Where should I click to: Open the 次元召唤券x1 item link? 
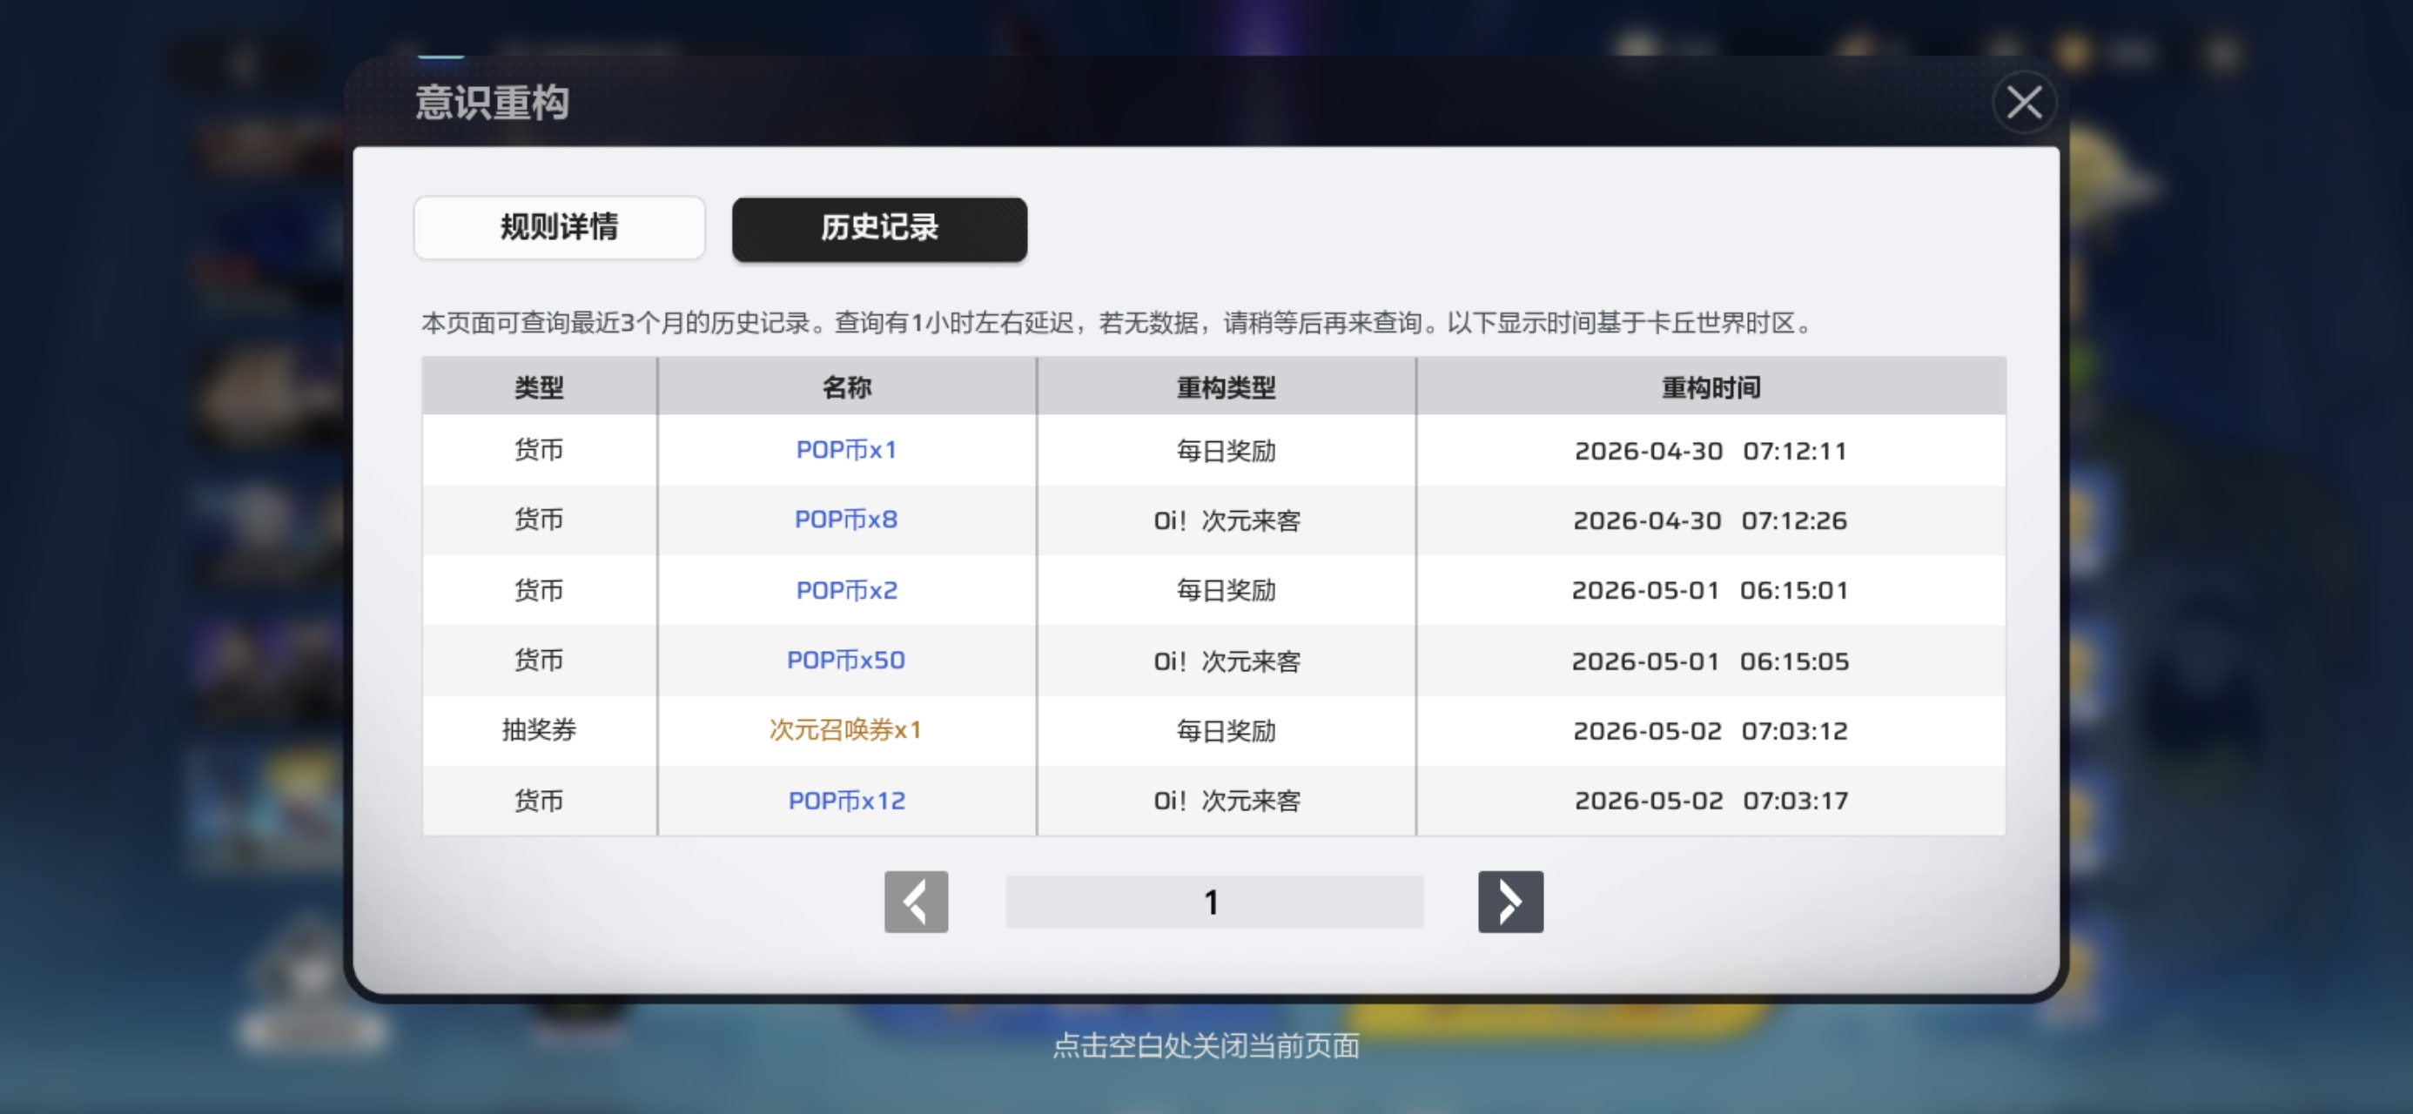coord(846,730)
